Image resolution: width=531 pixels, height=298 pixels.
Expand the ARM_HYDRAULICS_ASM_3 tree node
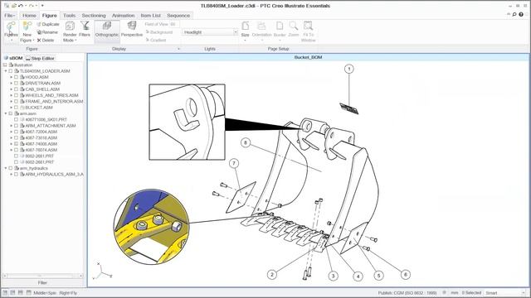11,175
